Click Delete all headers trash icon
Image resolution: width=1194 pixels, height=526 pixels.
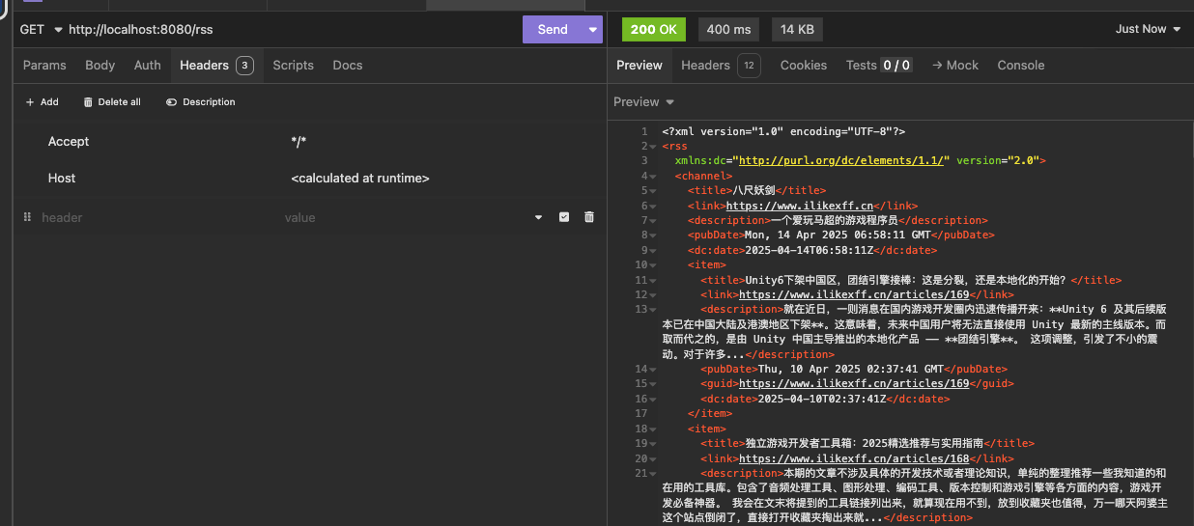(x=89, y=102)
